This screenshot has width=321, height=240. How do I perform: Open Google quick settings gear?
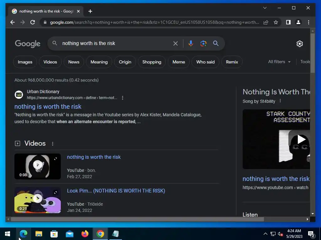point(299,43)
